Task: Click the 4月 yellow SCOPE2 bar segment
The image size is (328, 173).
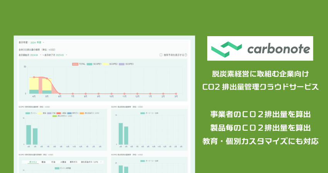Action: pos(34,84)
